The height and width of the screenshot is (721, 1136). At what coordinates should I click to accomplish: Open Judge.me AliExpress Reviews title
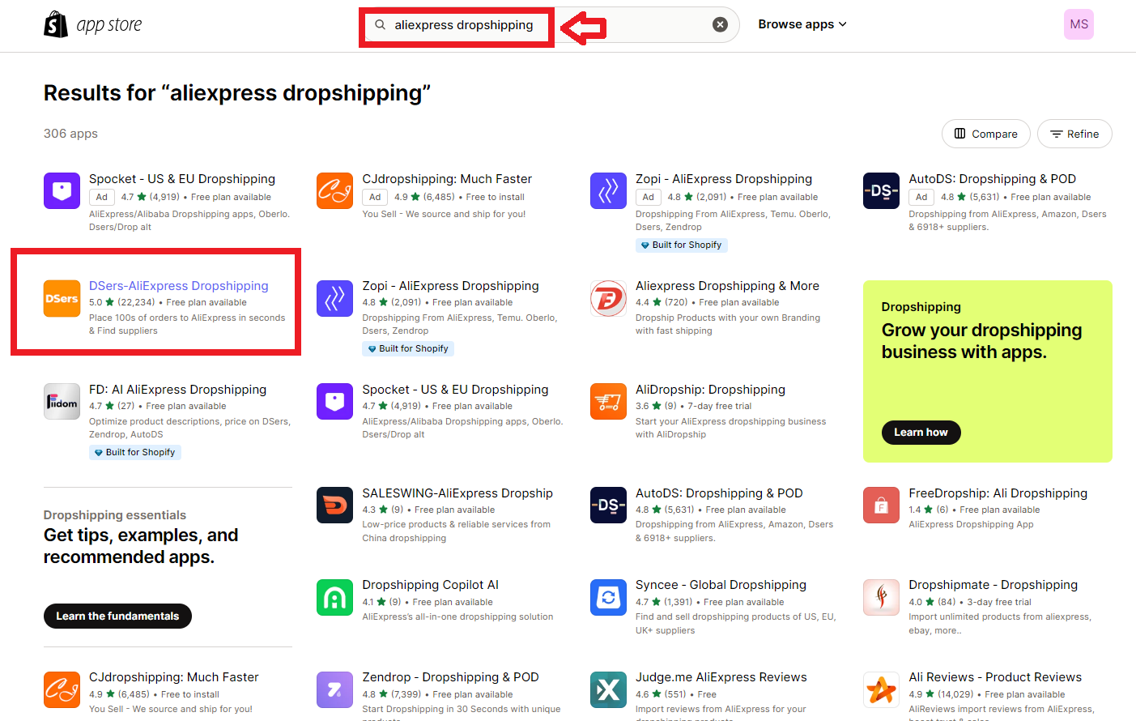(x=721, y=677)
